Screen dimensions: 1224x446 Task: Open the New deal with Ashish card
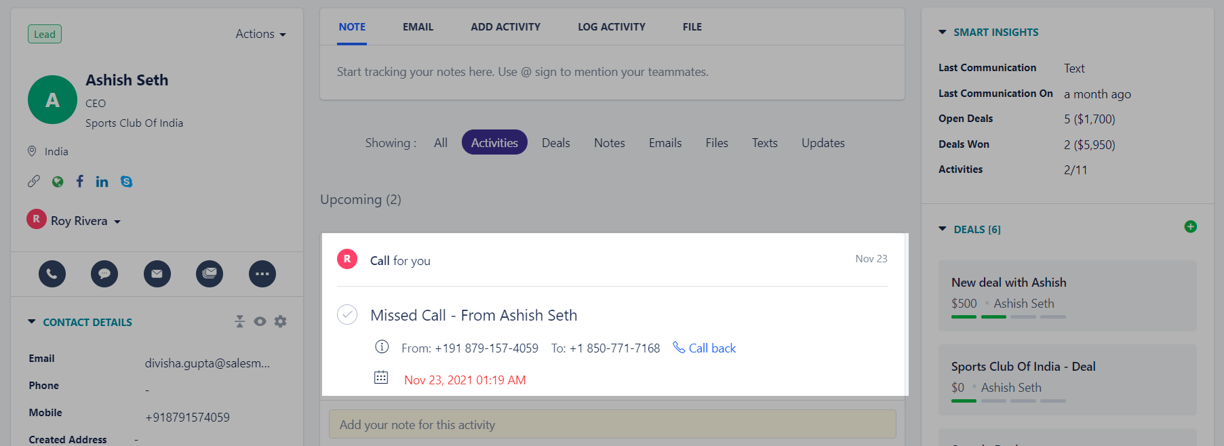(1067, 296)
